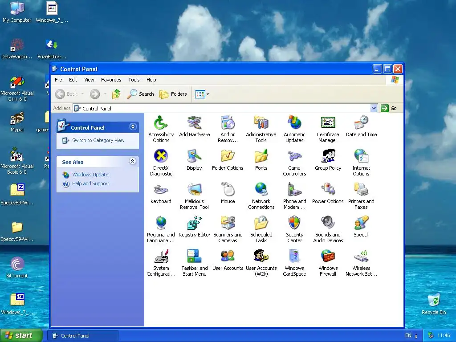Select Printers and Faxes icon
The height and width of the screenshot is (342, 456).
click(361, 196)
